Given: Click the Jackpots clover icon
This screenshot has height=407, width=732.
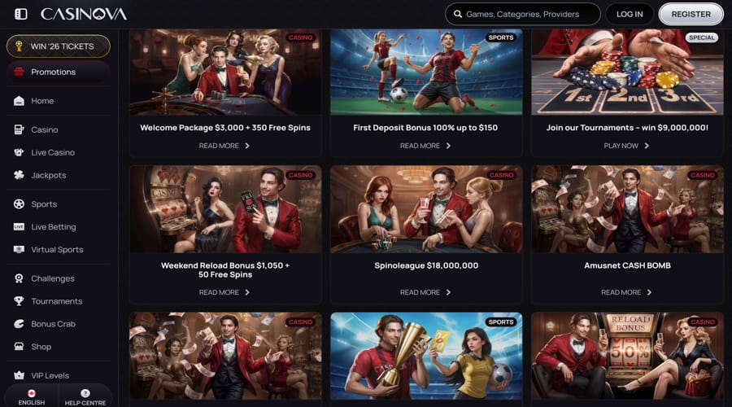Looking at the screenshot, I should coord(19,175).
